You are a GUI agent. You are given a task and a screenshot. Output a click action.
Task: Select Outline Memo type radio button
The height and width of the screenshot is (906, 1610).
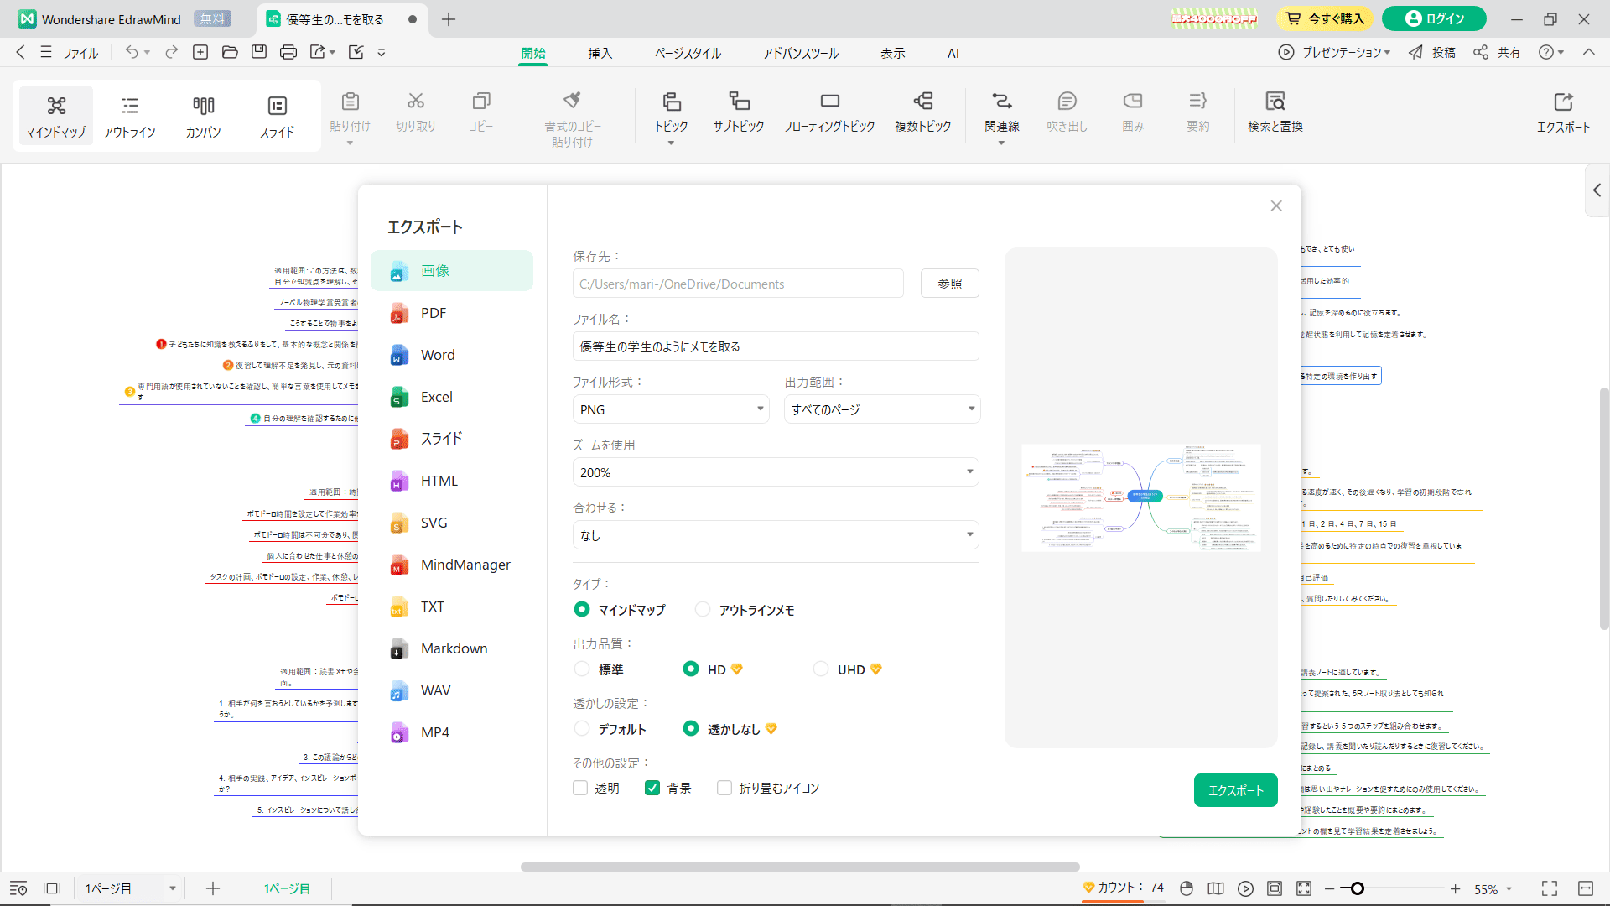(x=703, y=610)
